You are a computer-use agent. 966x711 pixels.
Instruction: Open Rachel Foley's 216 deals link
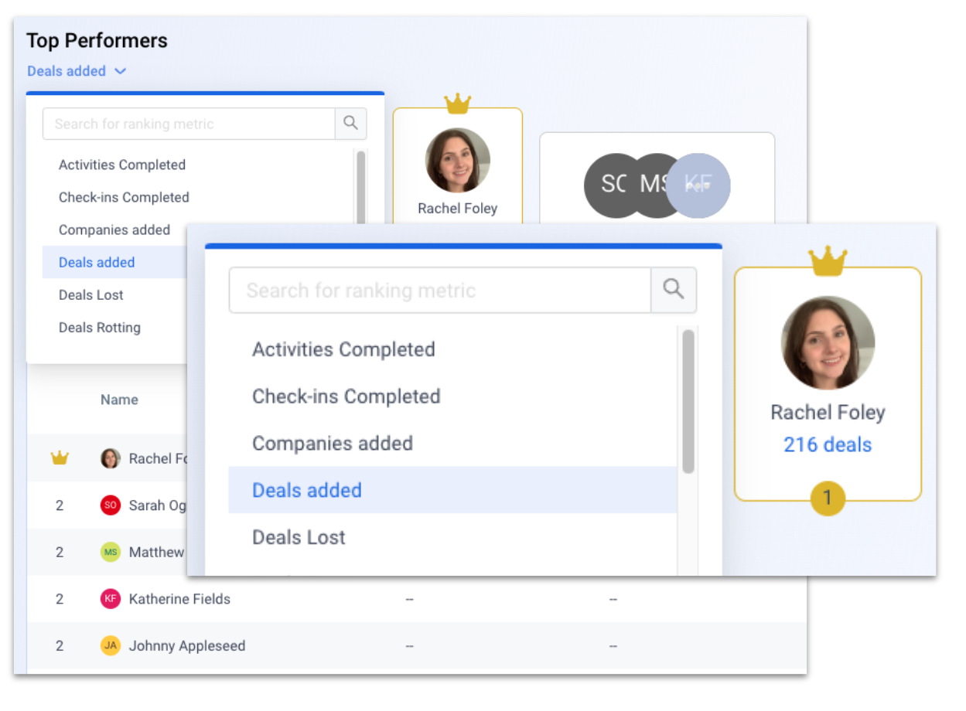[828, 444]
